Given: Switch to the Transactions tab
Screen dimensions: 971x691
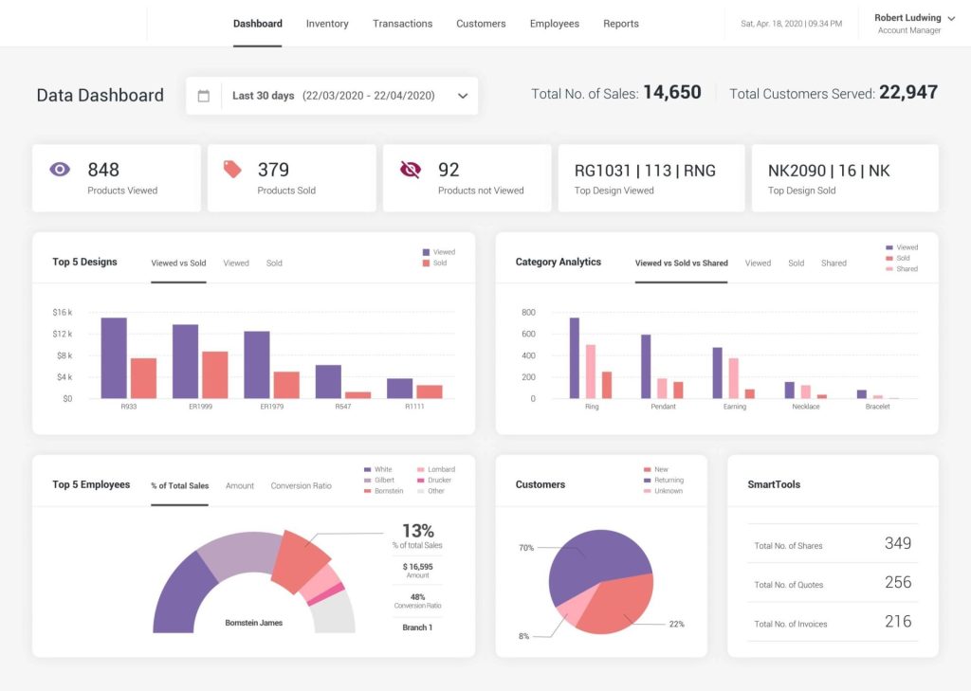Looking at the screenshot, I should click(402, 24).
